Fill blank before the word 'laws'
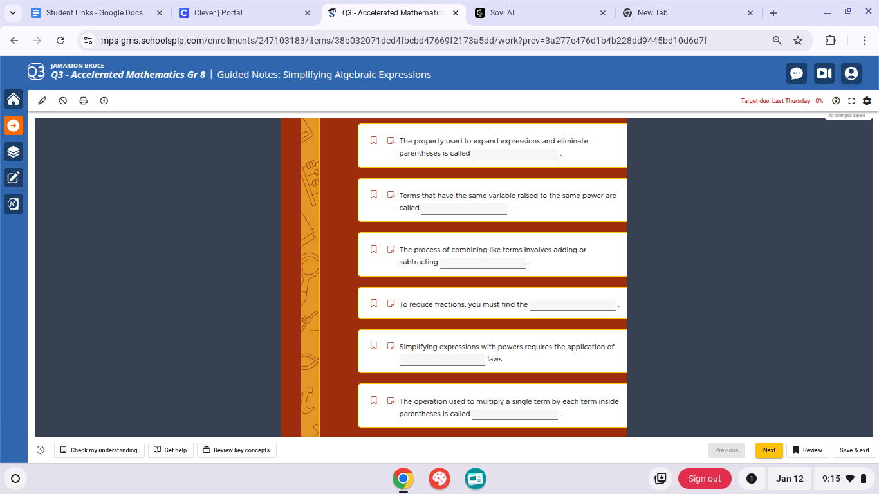This screenshot has width=879, height=494. (x=442, y=360)
